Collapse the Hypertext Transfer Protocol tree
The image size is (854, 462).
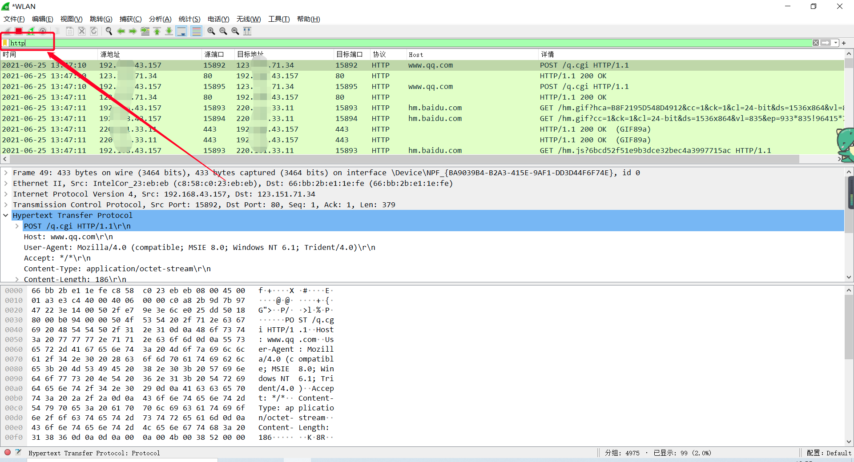6,215
